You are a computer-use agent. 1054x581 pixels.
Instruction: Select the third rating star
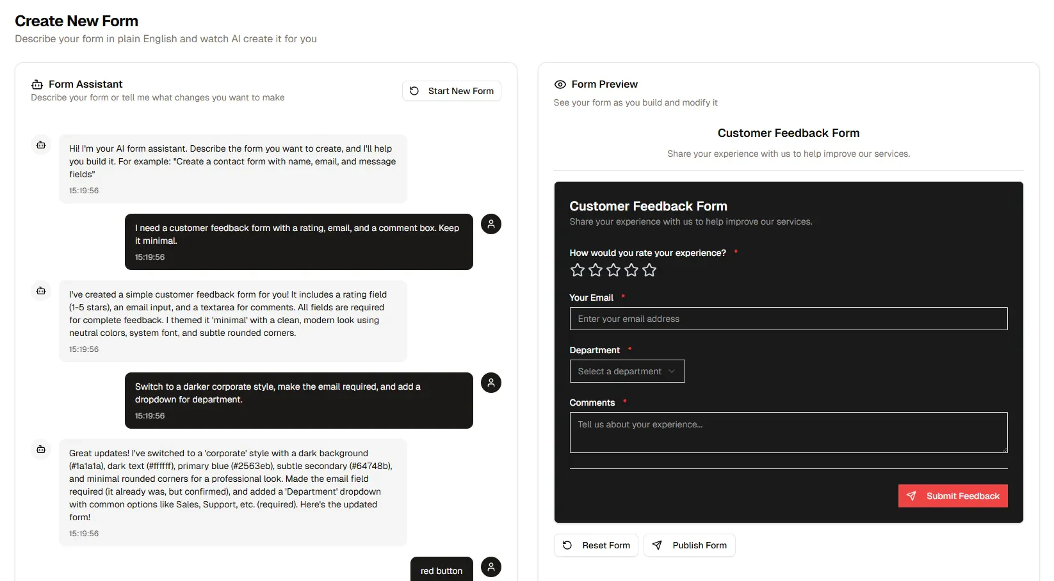613,270
